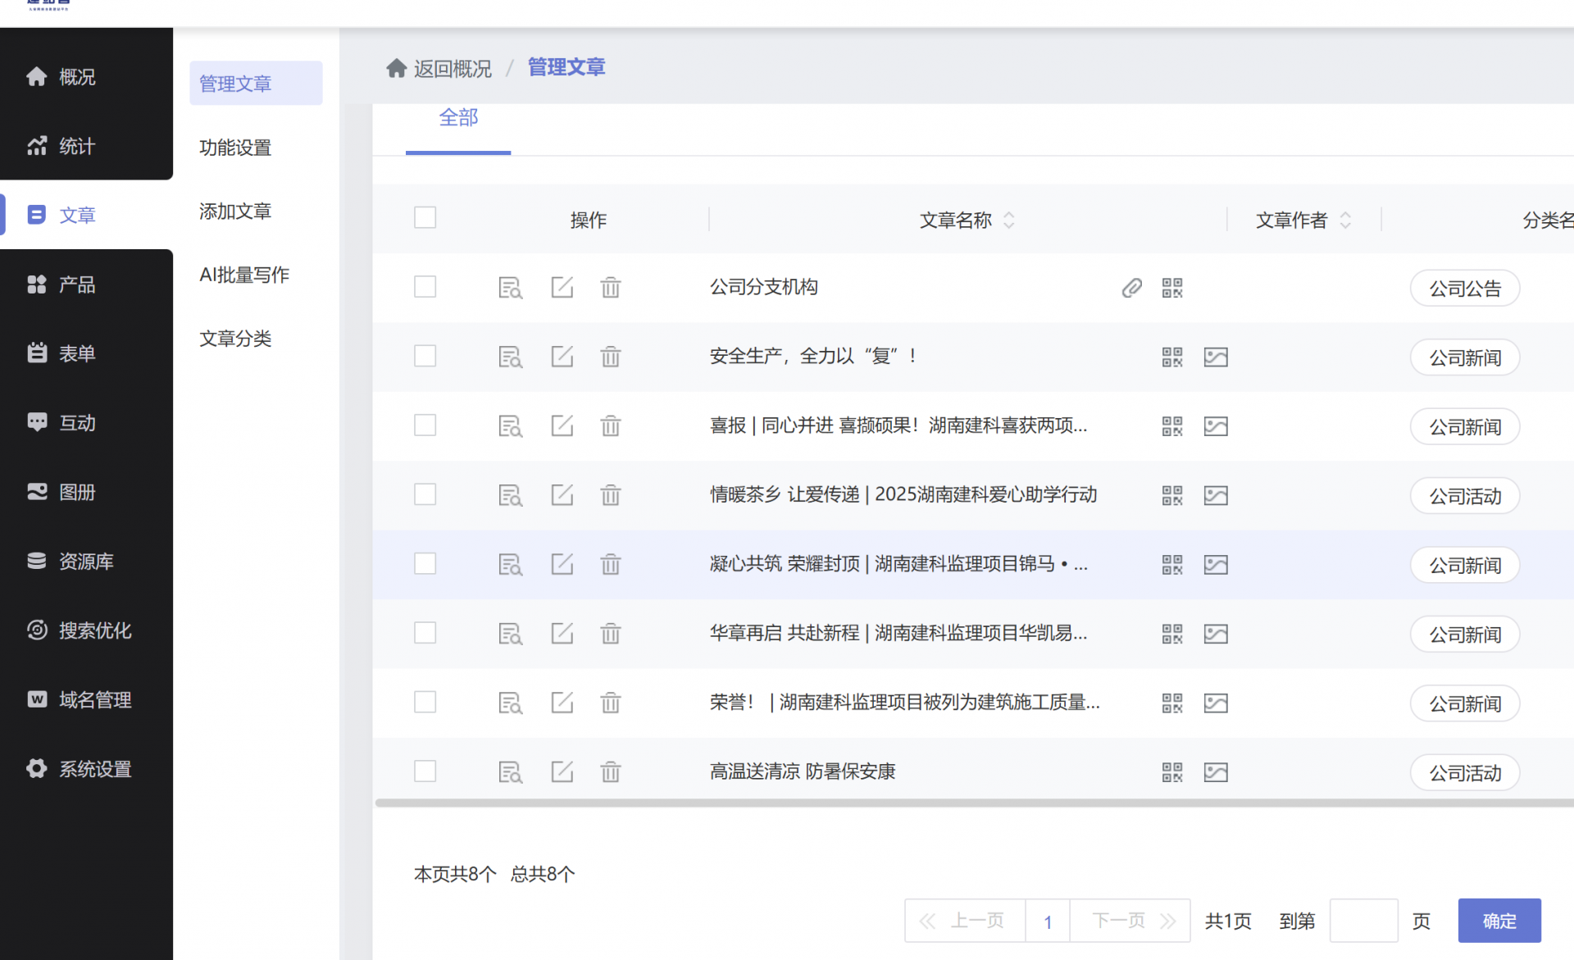Delete the 喜报 同心并进 article
1574x960 pixels.
(611, 426)
